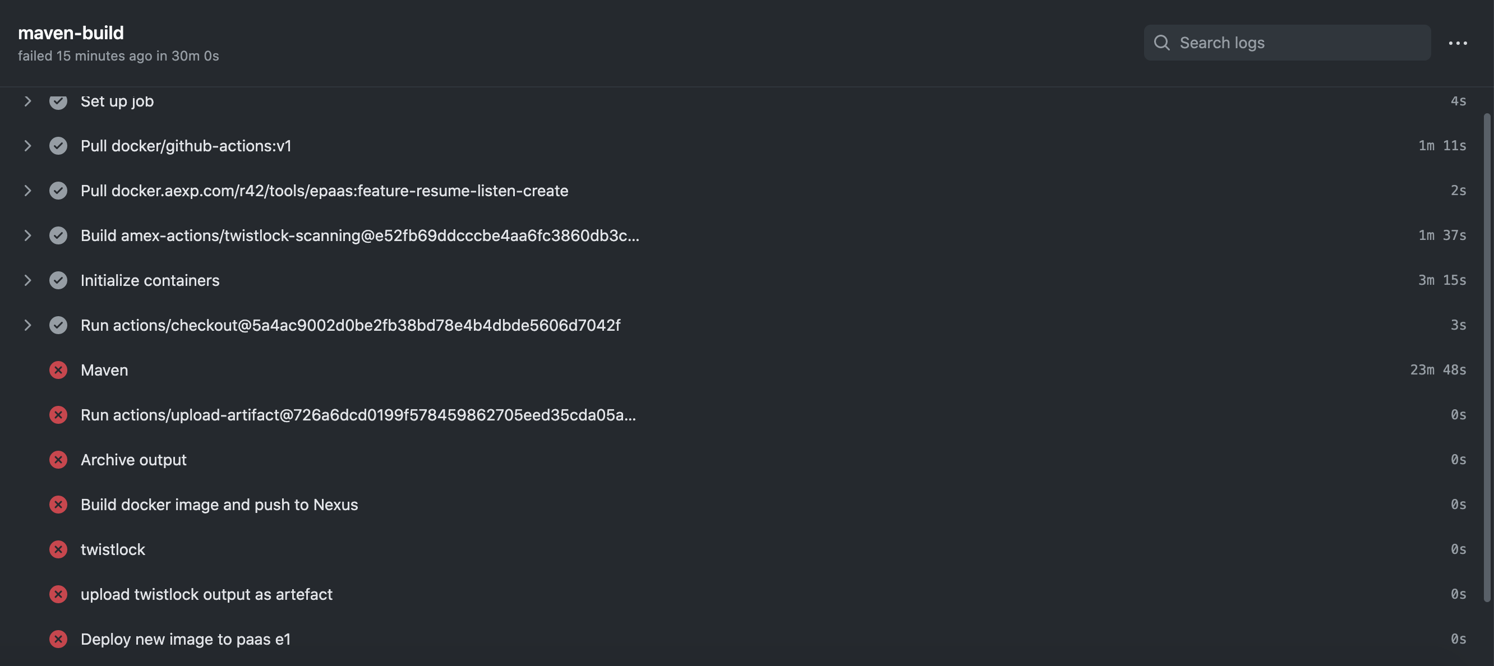Expand the Set up job step
Image resolution: width=1494 pixels, height=666 pixels.
28,101
